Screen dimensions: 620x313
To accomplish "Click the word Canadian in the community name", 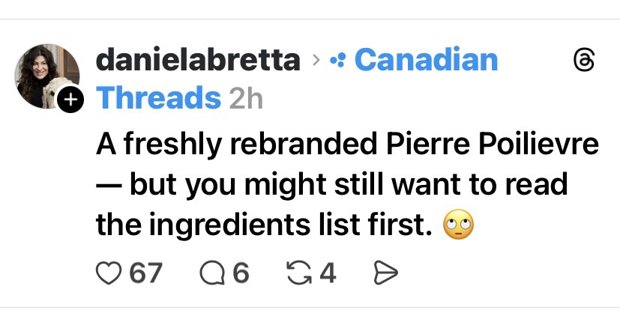I will click(x=425, y=61).
